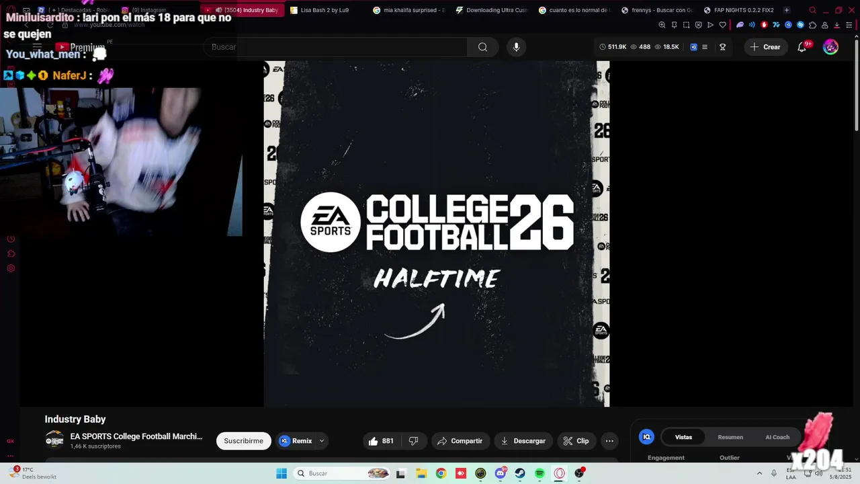860x484 pixels.
Task: Click the College Football 26 video player
Action: point(437,234)
